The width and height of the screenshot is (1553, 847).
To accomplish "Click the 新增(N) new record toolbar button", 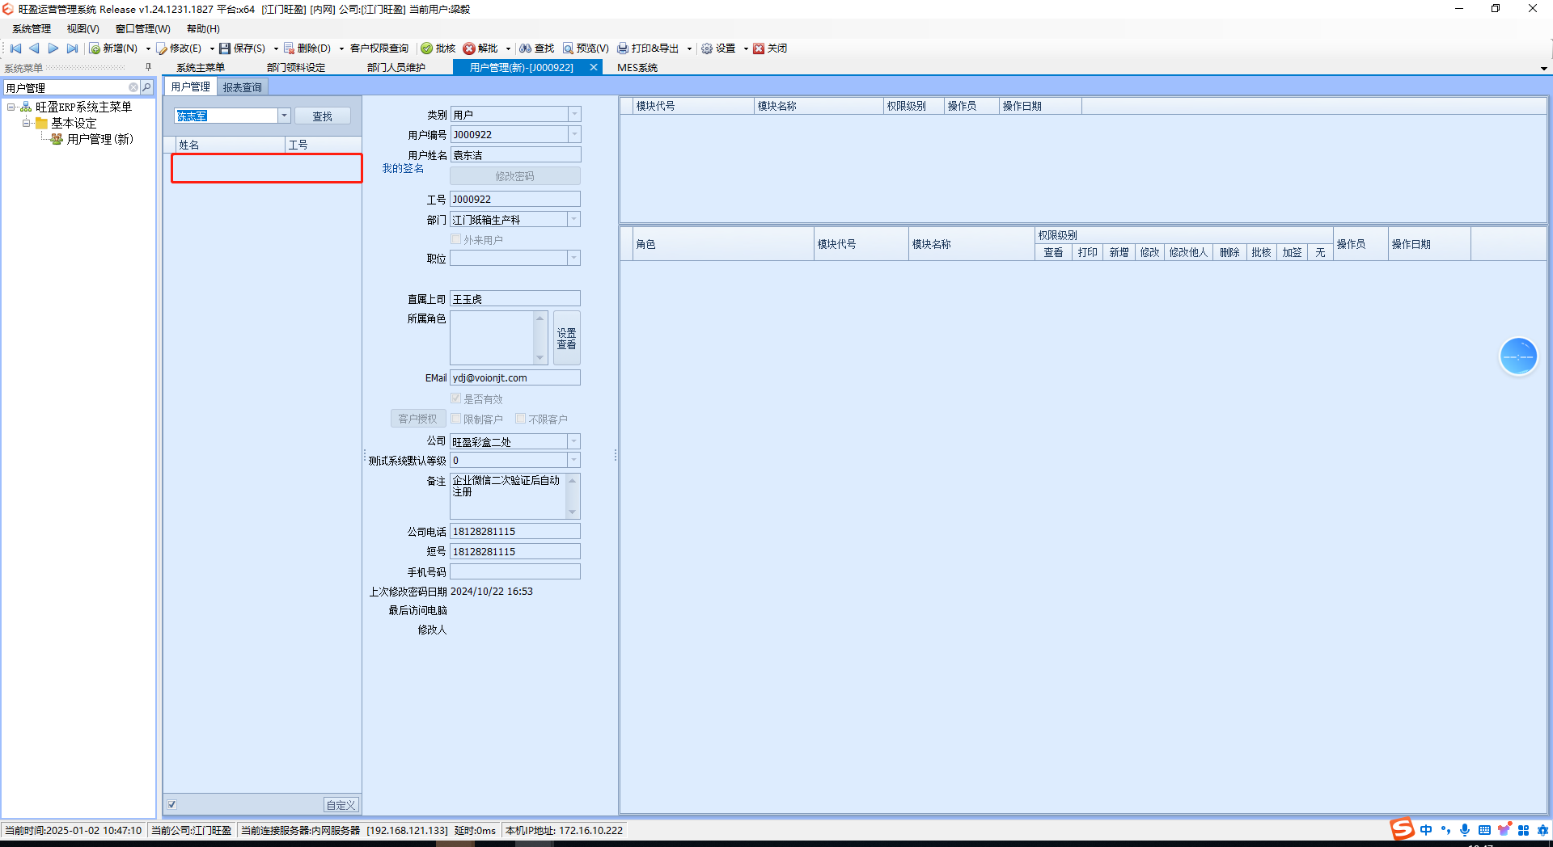I will [114, 48].
